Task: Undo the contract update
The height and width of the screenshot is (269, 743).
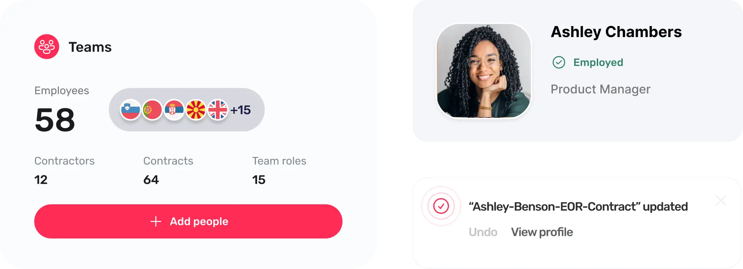Action: (x=483, y=232)
